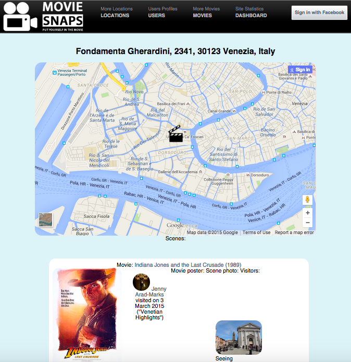
Task: Click the page address heading Fondamenta Gherardini
Action: point(176,51)
